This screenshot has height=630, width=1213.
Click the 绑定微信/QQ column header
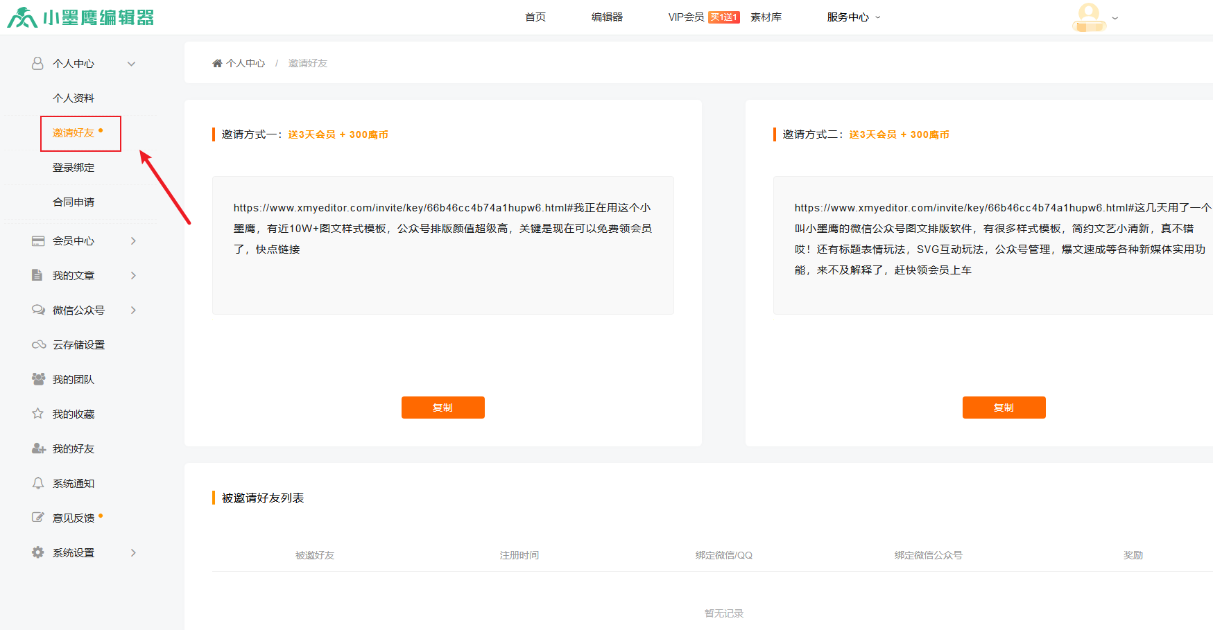pyautogui.click(x=724, y=555)
